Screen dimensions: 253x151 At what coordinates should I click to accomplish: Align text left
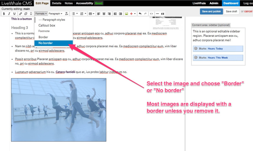(99, 14)
